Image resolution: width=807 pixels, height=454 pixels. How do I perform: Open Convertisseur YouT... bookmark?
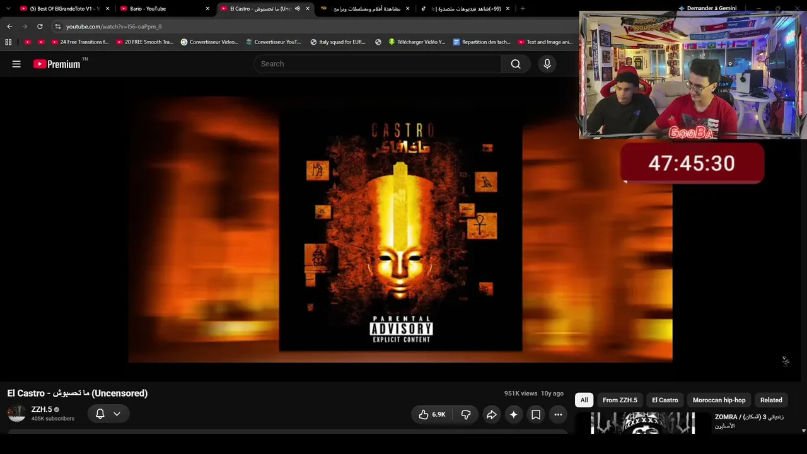point(274,42)
